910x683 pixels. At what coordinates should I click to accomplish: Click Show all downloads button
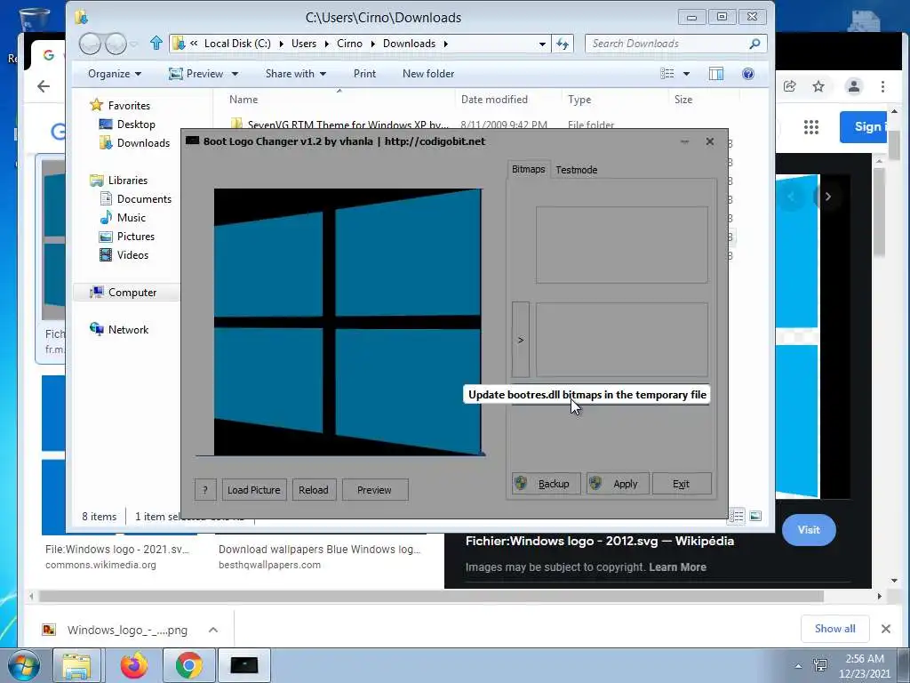[x=834, y=629]
